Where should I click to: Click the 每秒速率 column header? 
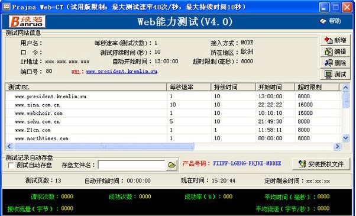click(x=189, y=87)
